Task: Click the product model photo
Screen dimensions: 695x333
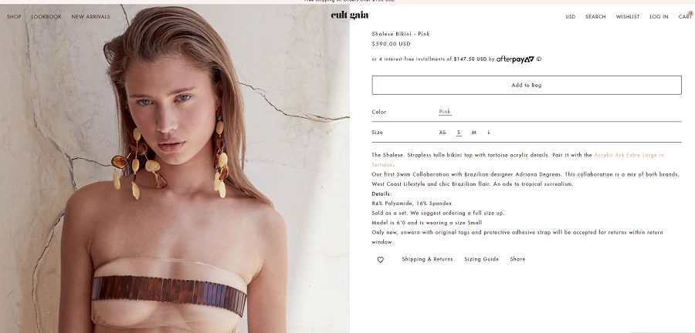Action: click(175, 168)
